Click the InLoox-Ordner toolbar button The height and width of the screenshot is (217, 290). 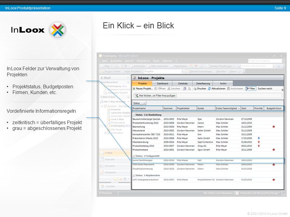[x=111, y=71]
